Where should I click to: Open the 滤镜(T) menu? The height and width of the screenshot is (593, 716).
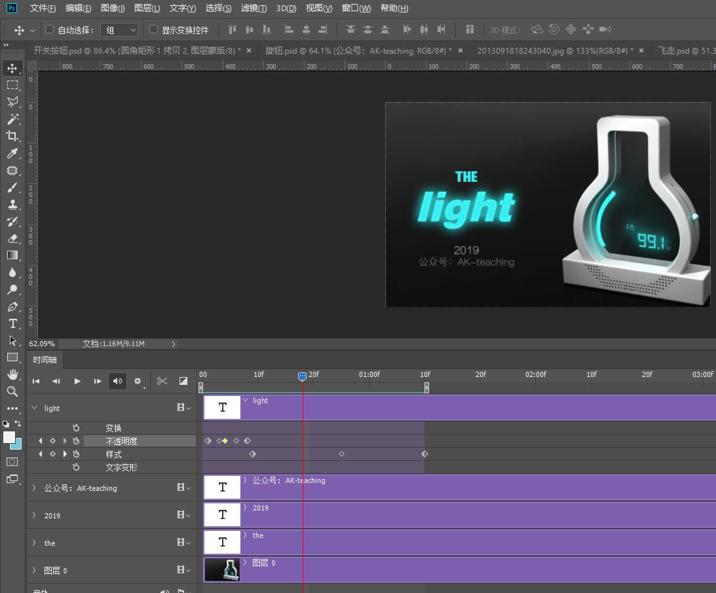point(254,9)
